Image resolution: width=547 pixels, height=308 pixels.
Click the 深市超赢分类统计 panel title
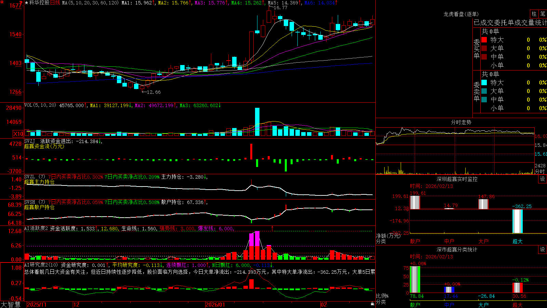457,249
